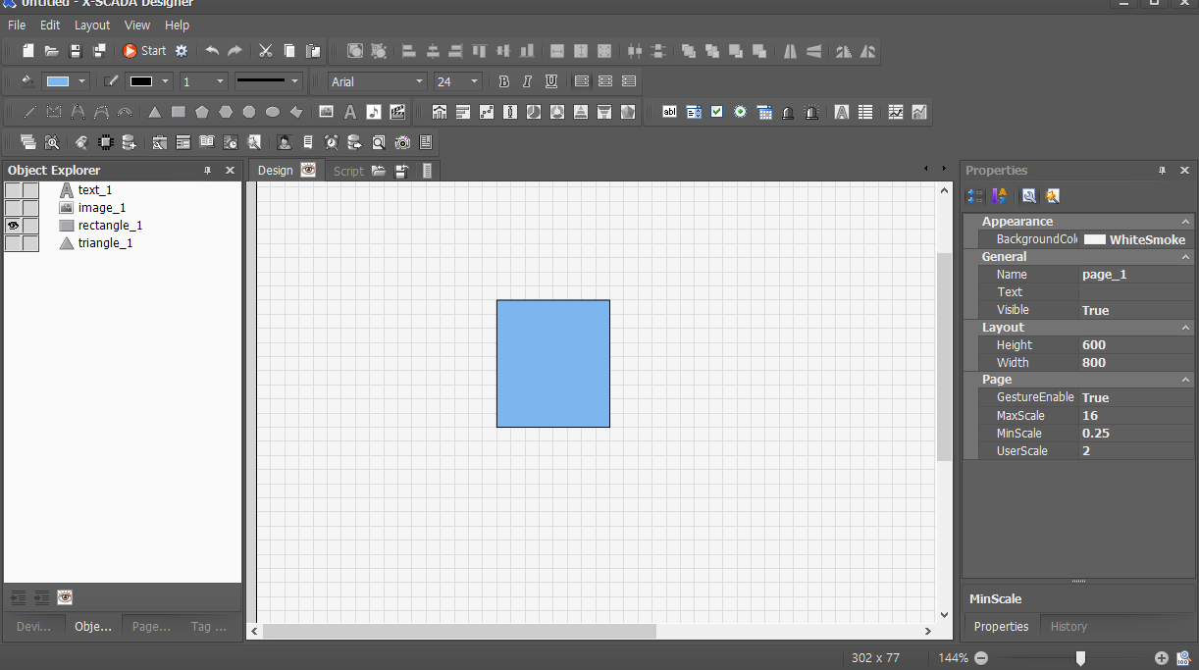The height and width of the screenshot is (670, 1199).
Task: Select the Text (A) tool
Action: 349,112
